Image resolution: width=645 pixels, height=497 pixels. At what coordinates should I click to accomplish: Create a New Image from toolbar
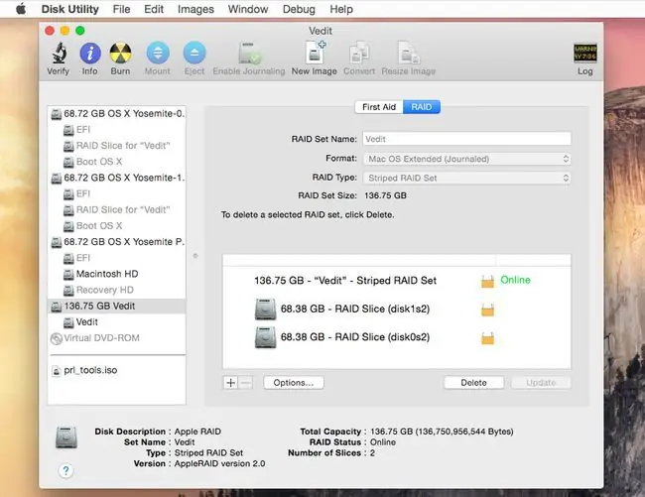tap(316, 53)
